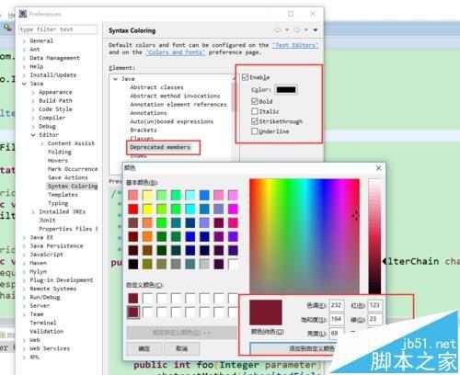Click the Preferences window Eclipse icon

[x=23, y=14]
